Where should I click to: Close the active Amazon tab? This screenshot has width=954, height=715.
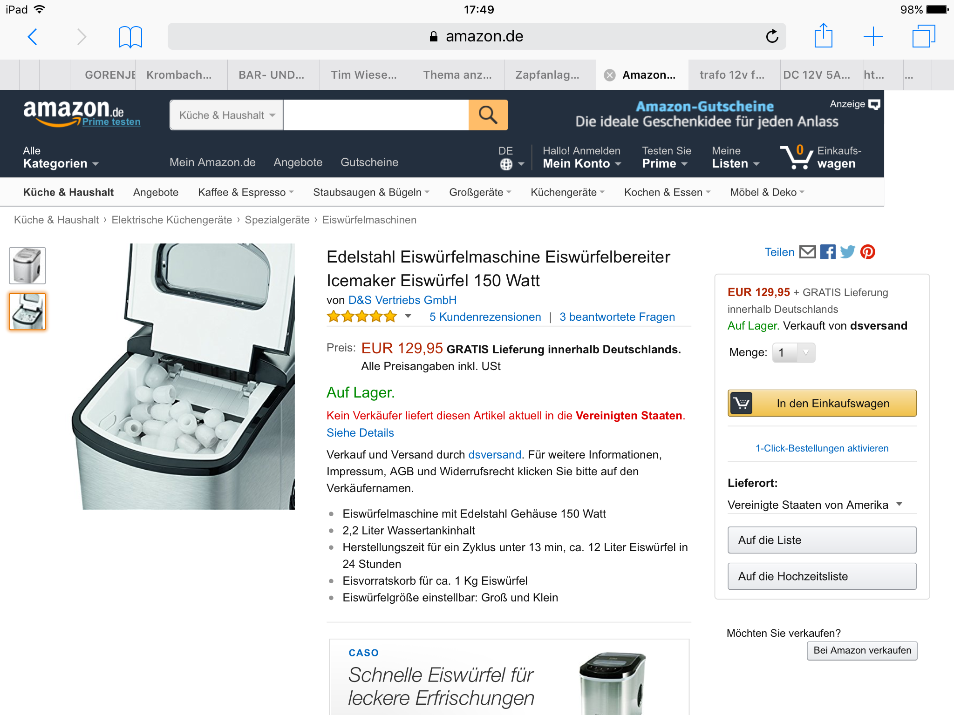609,75
